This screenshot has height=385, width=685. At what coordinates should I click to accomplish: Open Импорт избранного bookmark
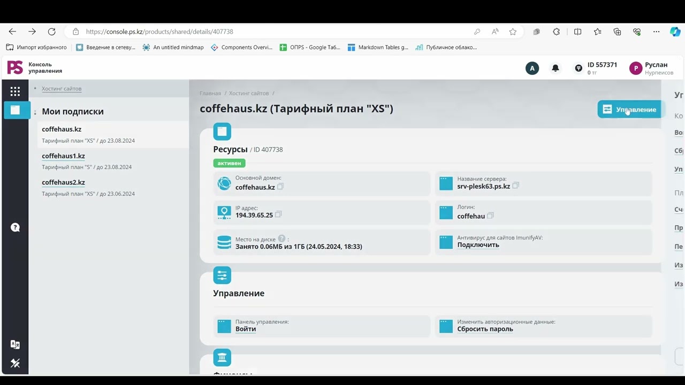point(36,47)
